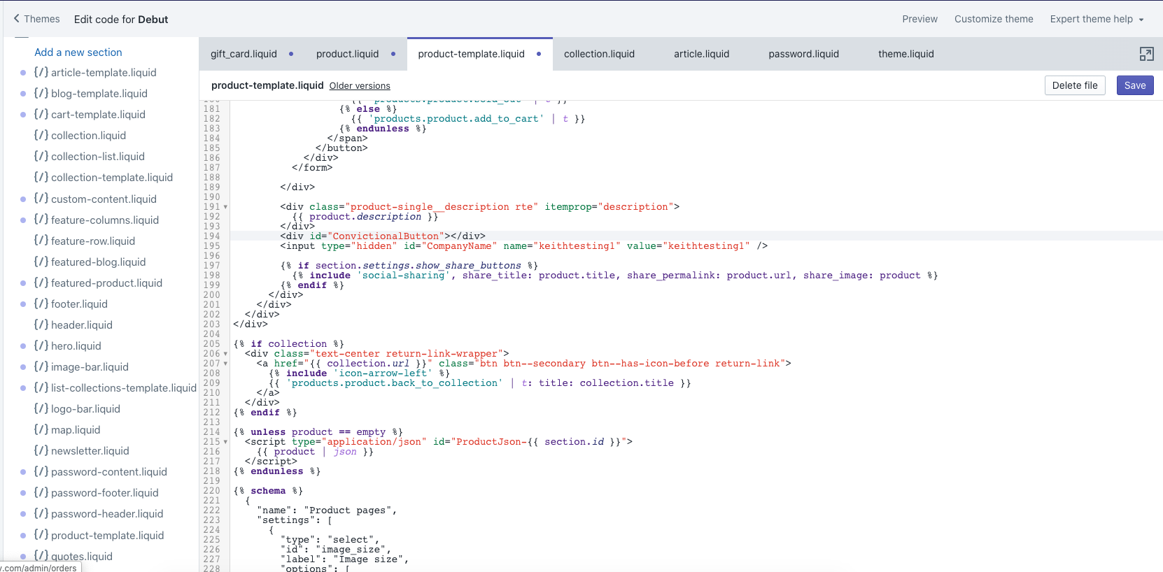Screen dimensions: 1163x572
Task: Click the liquid file icon beside featured-blog.liquid
Action: pyautogui.click(x=41, y=262)
